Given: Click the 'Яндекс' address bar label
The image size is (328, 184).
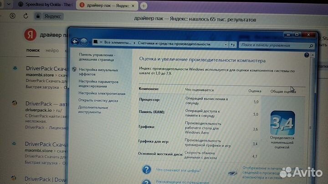Looking at the screenshot, I should tap(53, 16).
